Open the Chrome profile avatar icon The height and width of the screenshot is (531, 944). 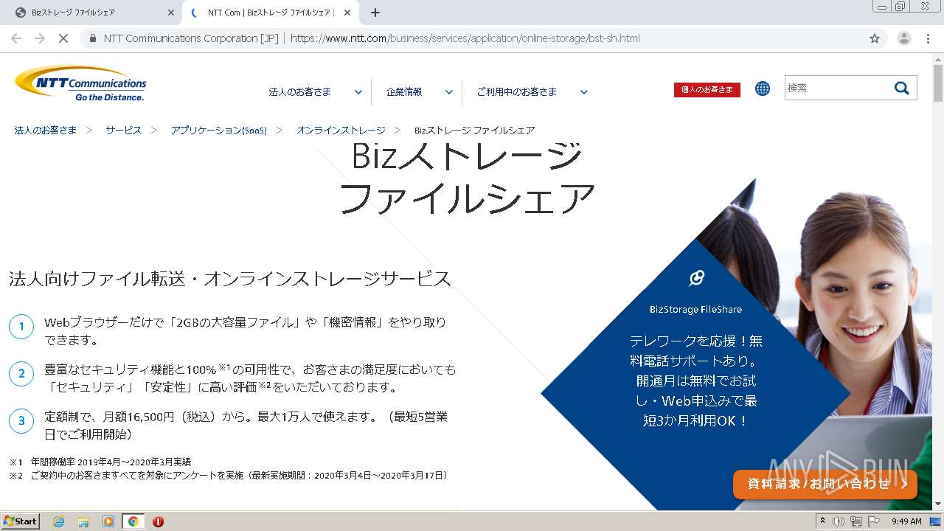point(903,38)
